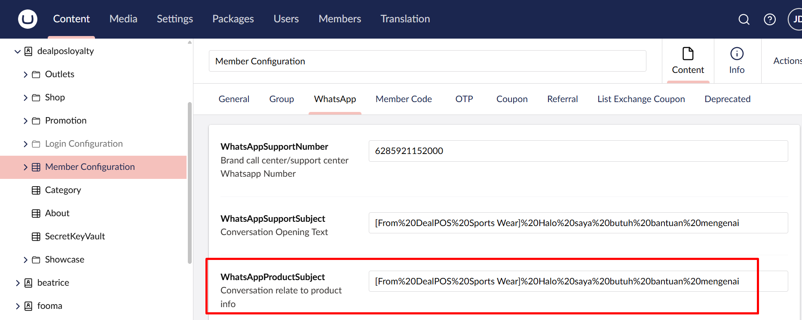
Task: Select the Outlets tree item
Action: 59,74
